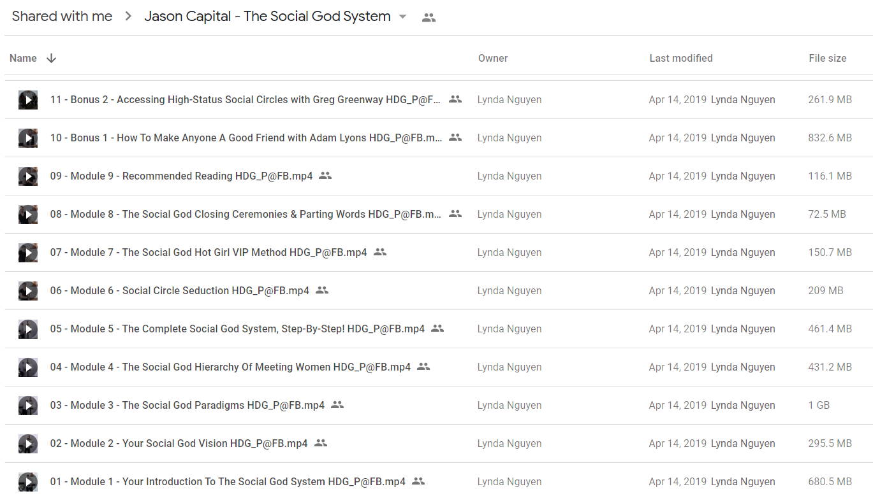Click the 295.5 MB file size value

coord(830,444)
